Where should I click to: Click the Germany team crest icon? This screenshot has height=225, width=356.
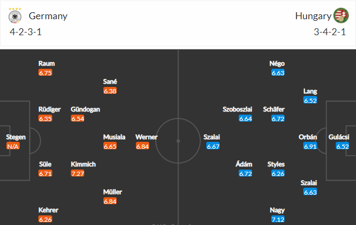pos(15,15)
